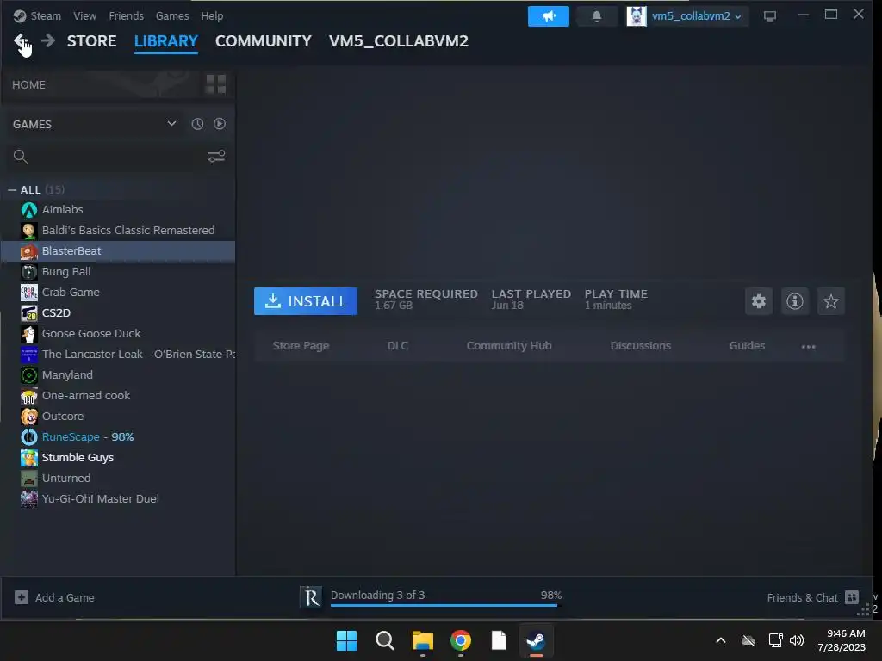Screen dimensions: 882x661
Task: Open the more links ellipsis menu
Action: tap(808, 346)
